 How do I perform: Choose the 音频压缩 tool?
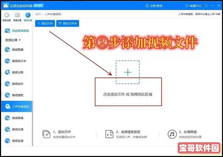(17, 129)
